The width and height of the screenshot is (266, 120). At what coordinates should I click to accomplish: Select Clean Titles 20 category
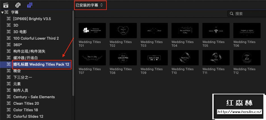pyautogui.click(x=26, y=103)
